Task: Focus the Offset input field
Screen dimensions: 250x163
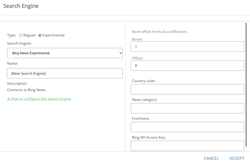Action: (187, 66)
